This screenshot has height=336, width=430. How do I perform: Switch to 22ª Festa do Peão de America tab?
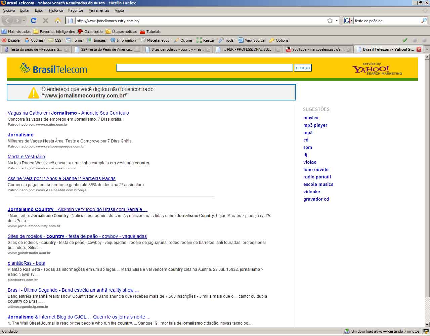click(x=106, y=49)
